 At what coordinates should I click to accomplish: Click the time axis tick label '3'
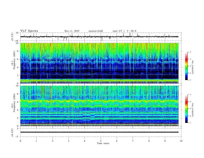69,141
